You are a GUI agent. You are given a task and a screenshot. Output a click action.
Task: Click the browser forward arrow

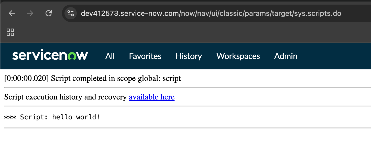pyautogui.click(x=30, y=13)
